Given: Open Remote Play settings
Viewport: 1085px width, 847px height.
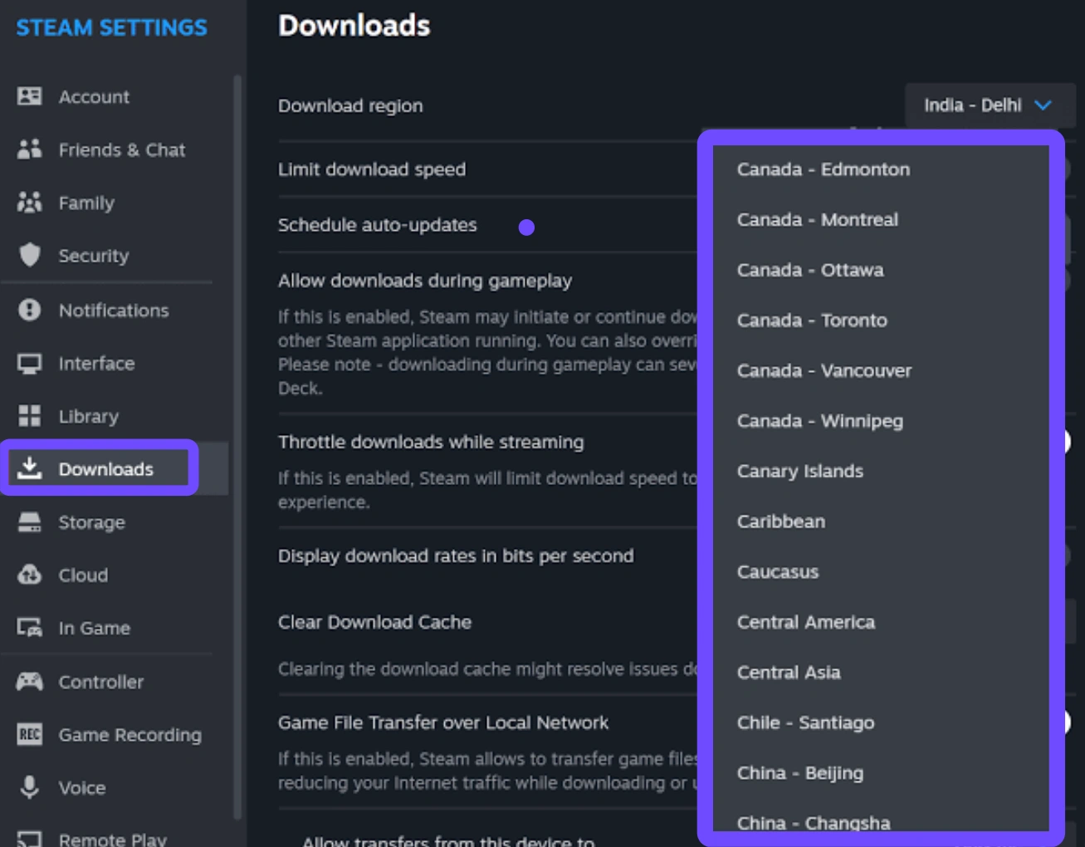Looking at the screenshot, I should [113, 838].
